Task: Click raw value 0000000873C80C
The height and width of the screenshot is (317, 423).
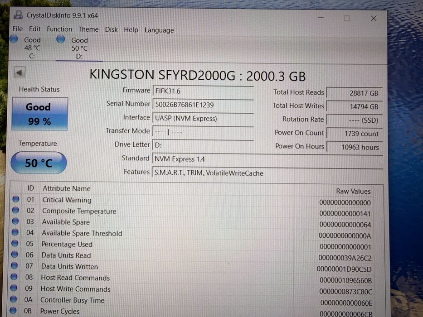Action: [x=345, y=291]
